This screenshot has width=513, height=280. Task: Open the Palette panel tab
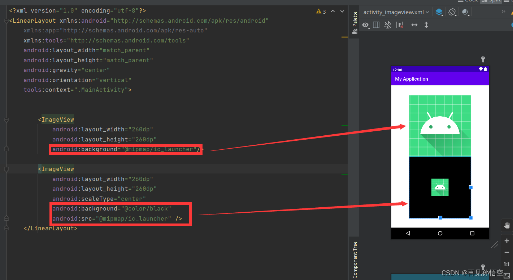(x=354, y=22)
